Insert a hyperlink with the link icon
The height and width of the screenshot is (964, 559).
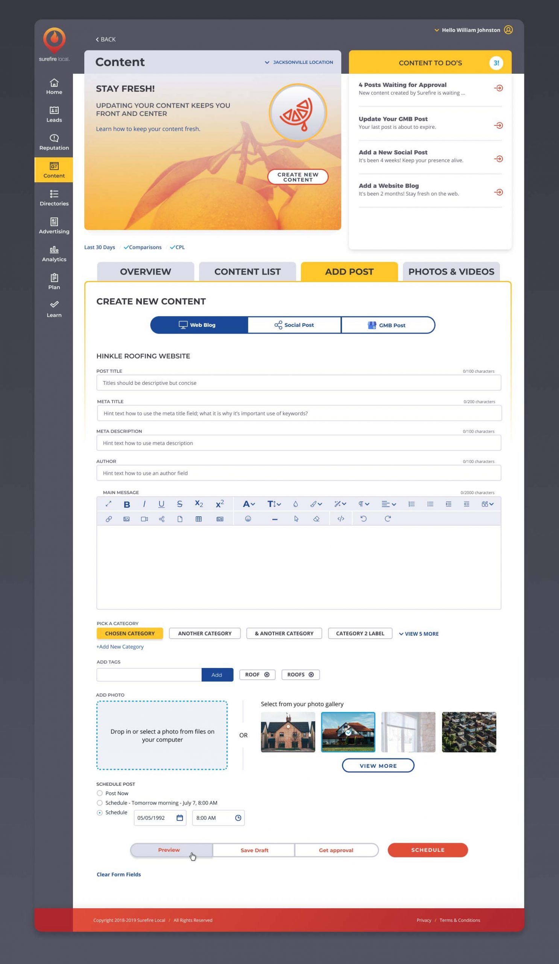click(109, 519)
